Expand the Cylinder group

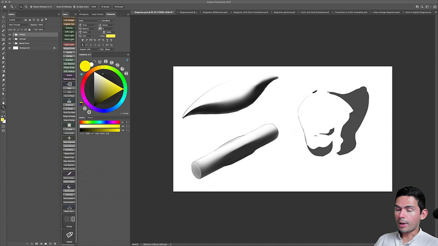[13, 39]
